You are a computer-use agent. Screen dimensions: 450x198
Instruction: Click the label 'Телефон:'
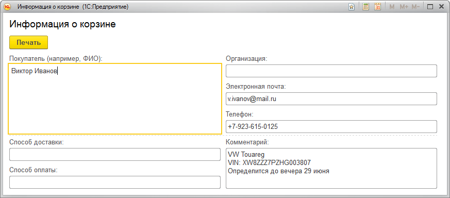[240, 114]
